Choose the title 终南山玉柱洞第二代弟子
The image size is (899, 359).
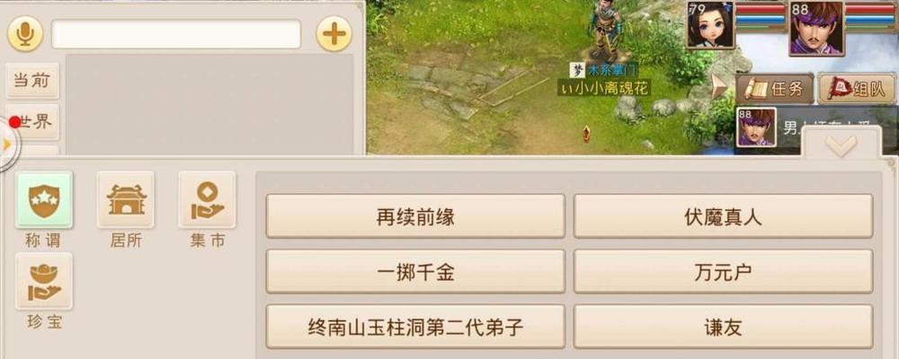click(415, 327)
